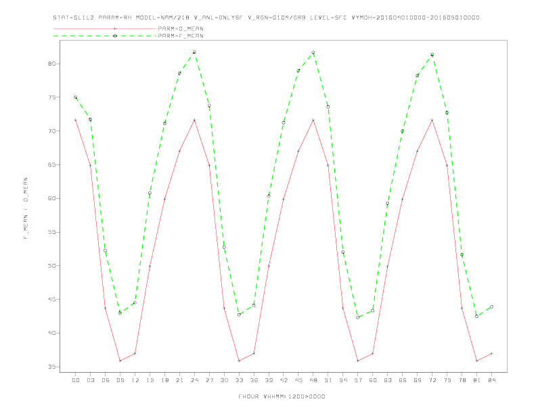536x414 pixels.
Task: Click the x-axis tick label 72
Action: [432, 380]
